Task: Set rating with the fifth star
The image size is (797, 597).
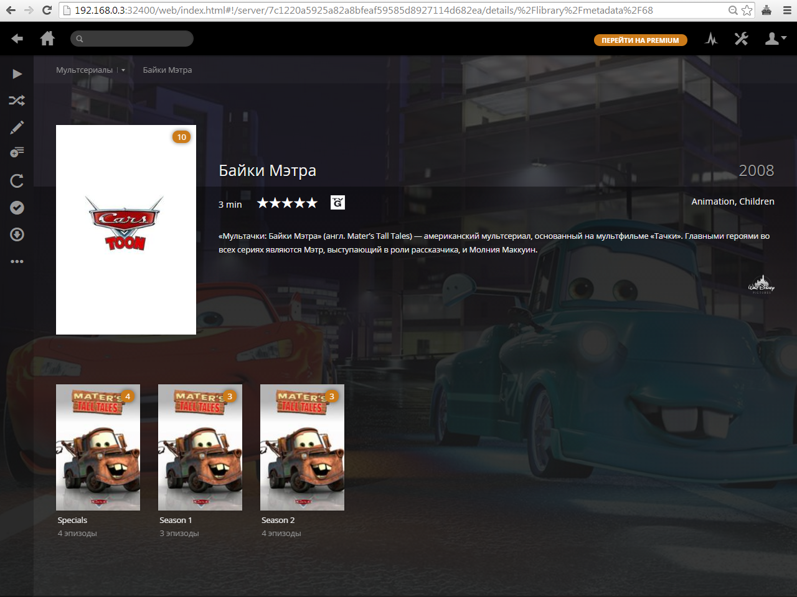Action: coord(312,203)
